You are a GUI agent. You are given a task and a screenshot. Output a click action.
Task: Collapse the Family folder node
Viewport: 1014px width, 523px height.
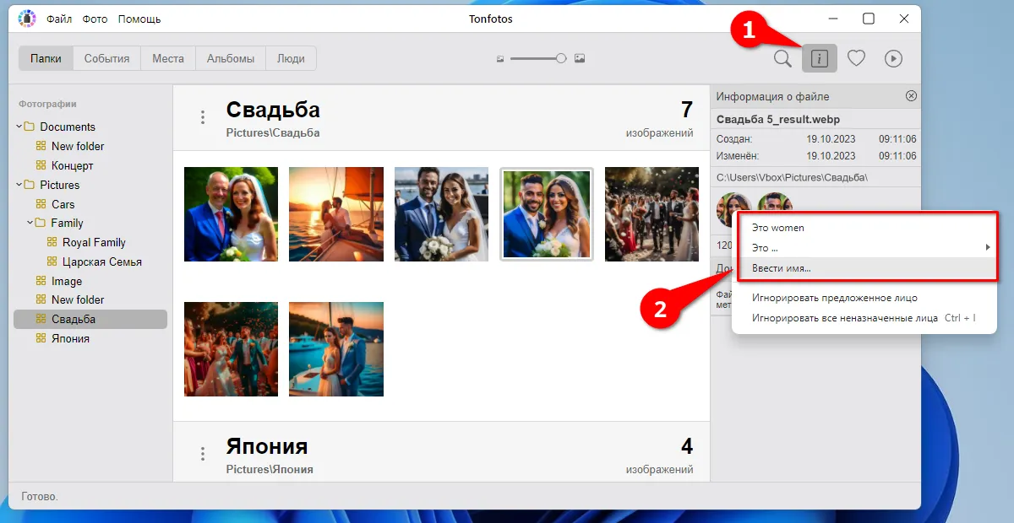(x=30, y=223)
